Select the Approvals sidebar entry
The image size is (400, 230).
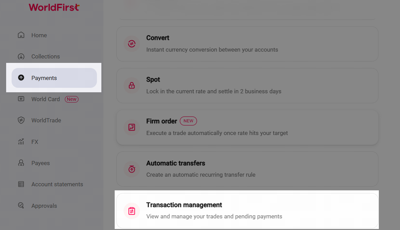[44, 206]
